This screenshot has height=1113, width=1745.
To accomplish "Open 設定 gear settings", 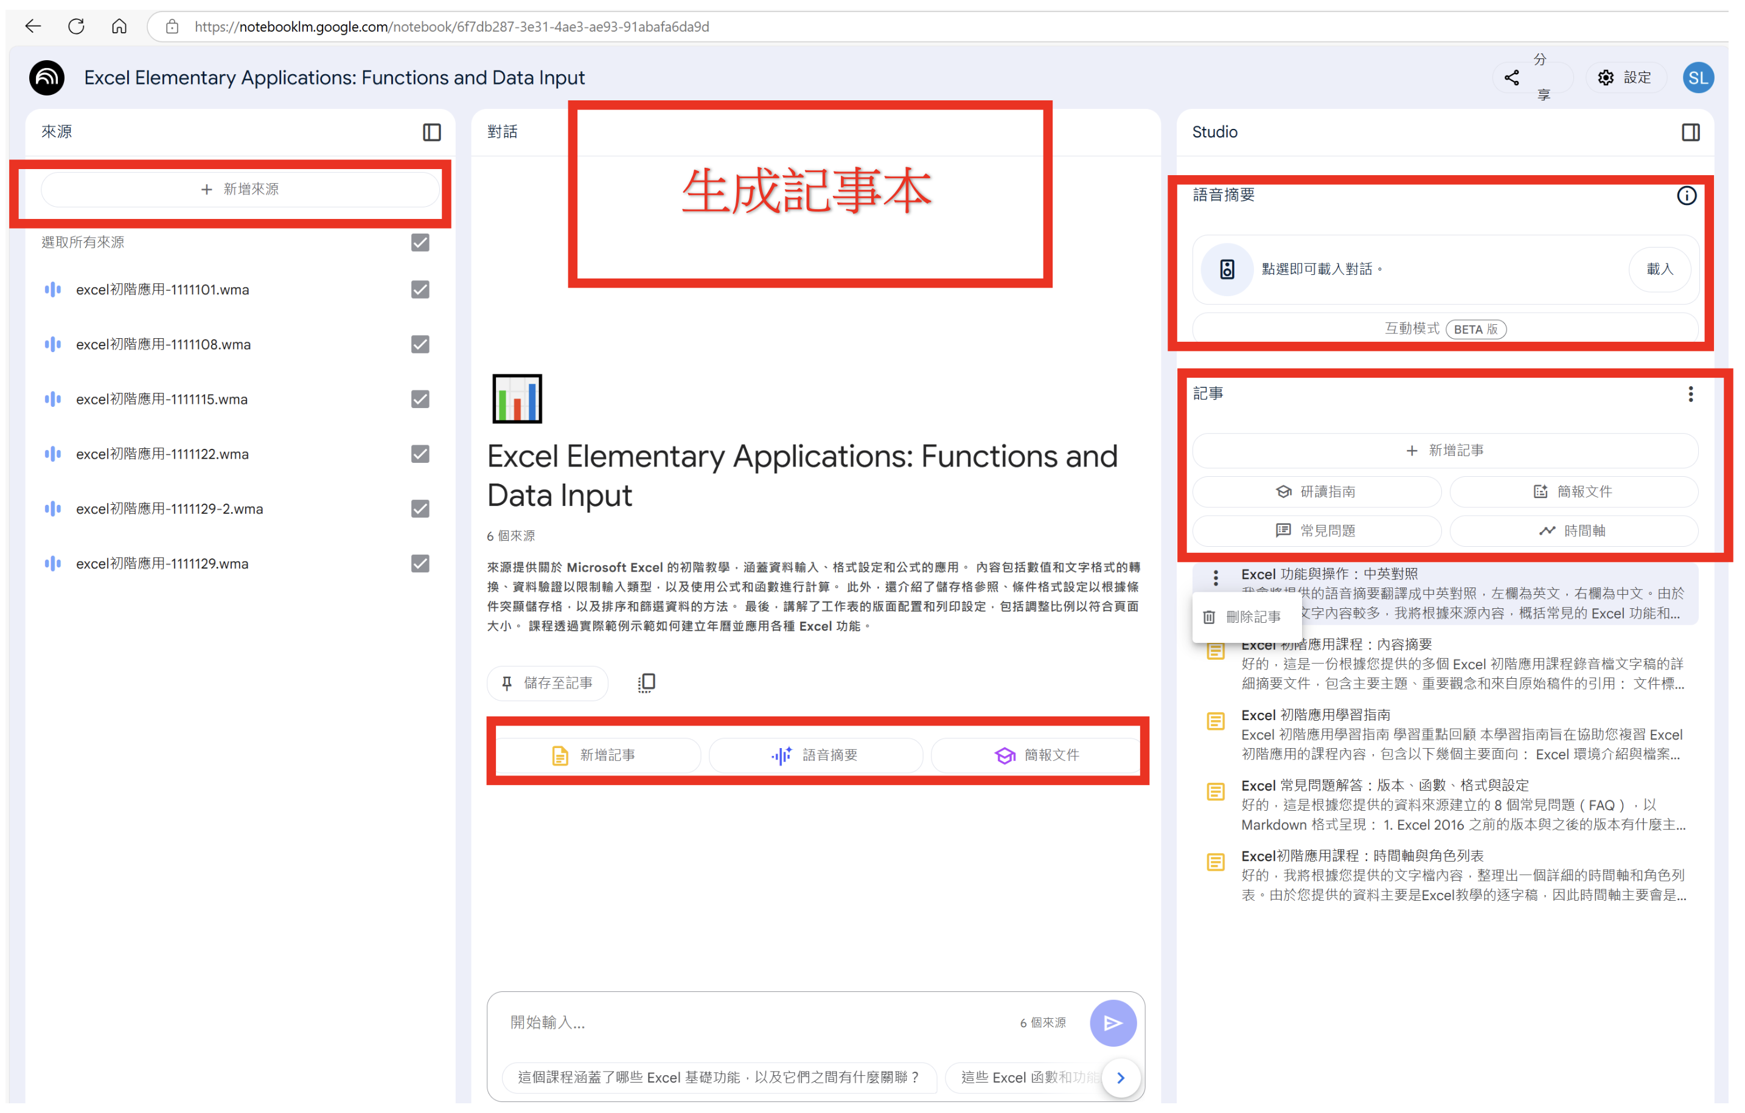I will tap(1626, 77).
